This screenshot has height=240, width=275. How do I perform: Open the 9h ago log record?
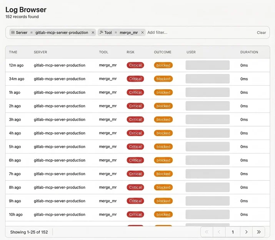(138, 201)
